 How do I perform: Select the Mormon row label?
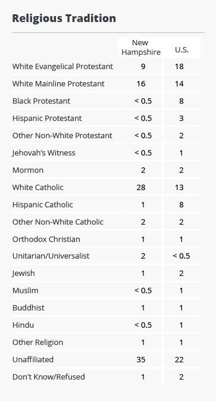coord(28,170)
